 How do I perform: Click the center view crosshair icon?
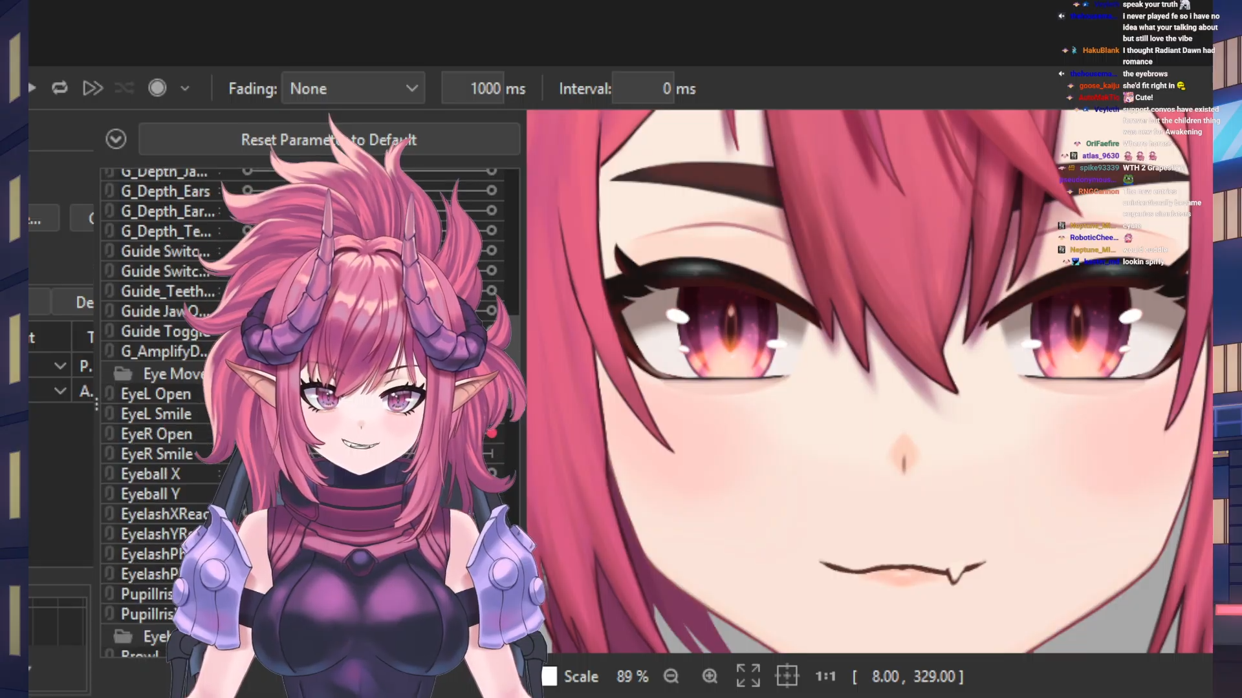point(787,676)
